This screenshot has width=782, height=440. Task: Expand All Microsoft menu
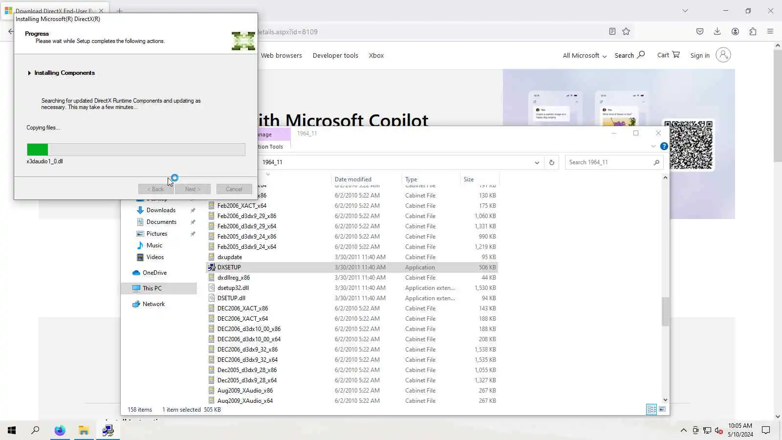point(585,56)
